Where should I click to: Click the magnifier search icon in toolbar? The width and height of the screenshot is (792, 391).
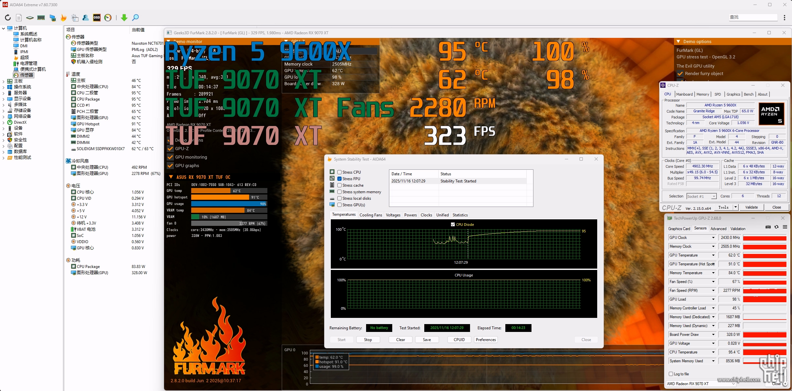[x=135, y=18]
